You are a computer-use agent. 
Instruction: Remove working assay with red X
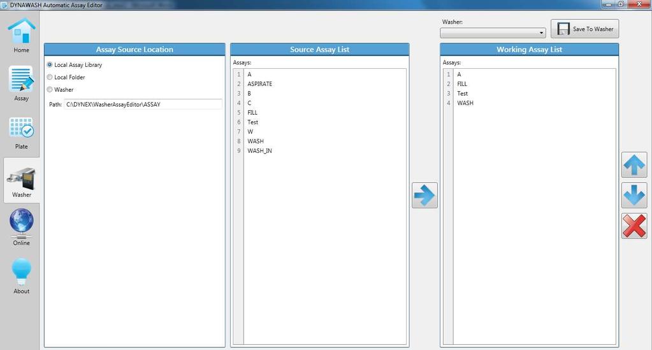coord(634,226)
